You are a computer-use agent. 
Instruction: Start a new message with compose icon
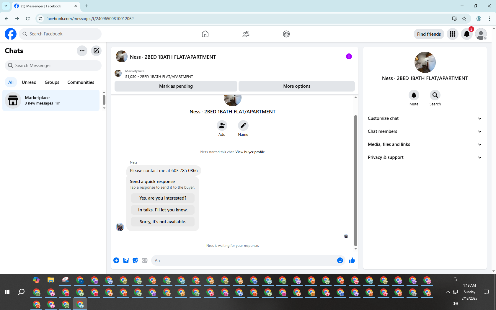pyautogui.click(x=96, y=51)
